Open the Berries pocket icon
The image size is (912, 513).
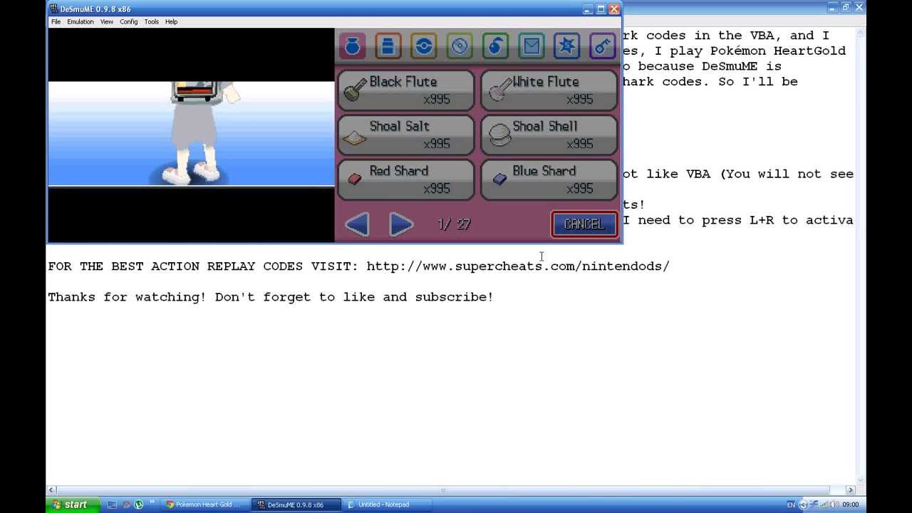point(495,46)
